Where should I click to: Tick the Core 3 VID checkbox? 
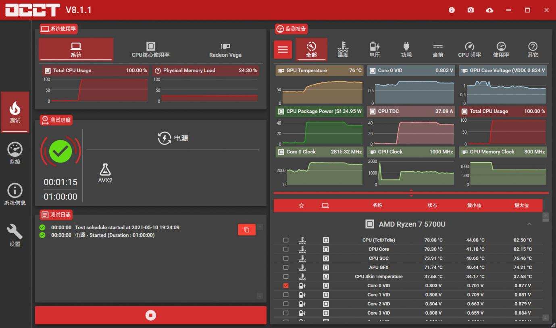[286, 313]
